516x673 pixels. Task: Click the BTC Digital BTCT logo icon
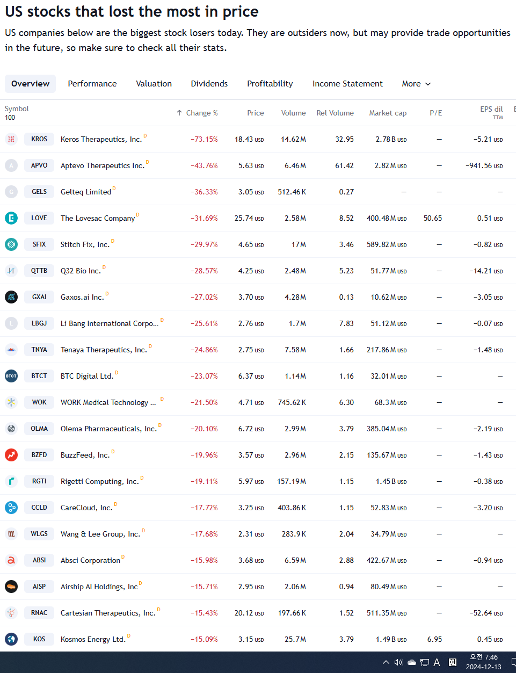[x=11, y=376]
